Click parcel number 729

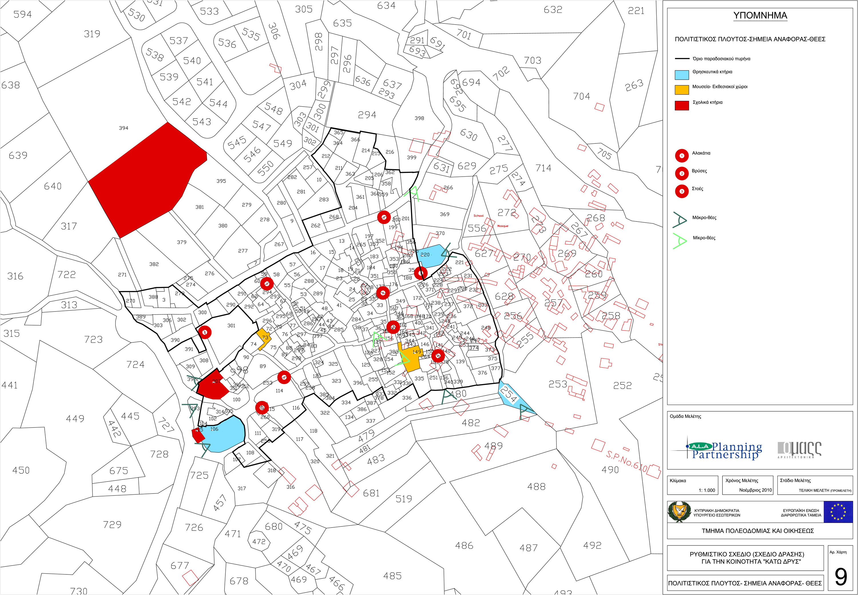(x=112, y=524)
